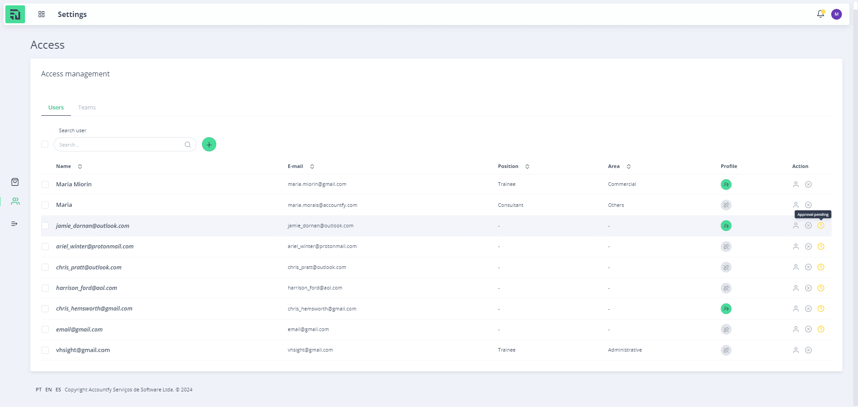Screen dimensions: 858x407
Task: Toggle the select-all users checkbox
Action: [x=45, y=144]
